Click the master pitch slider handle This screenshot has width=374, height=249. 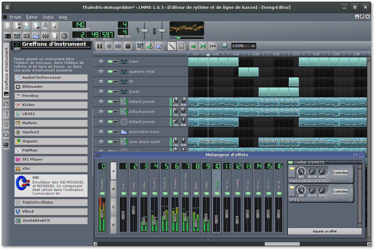tap(162, 31)
